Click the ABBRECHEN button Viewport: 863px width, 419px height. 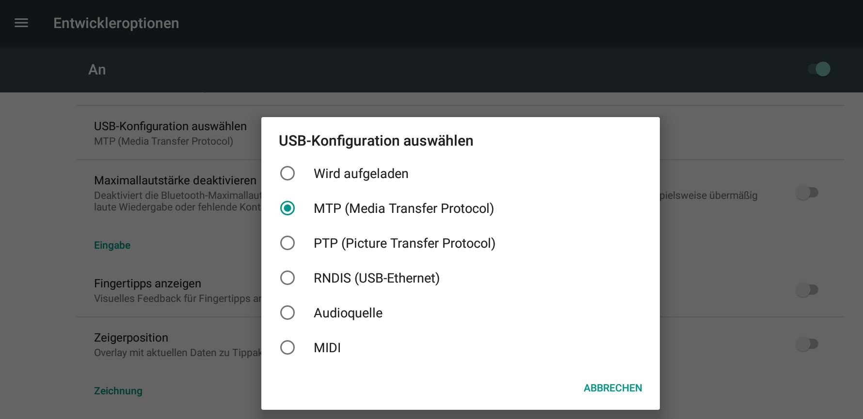(x=613, y=388)
